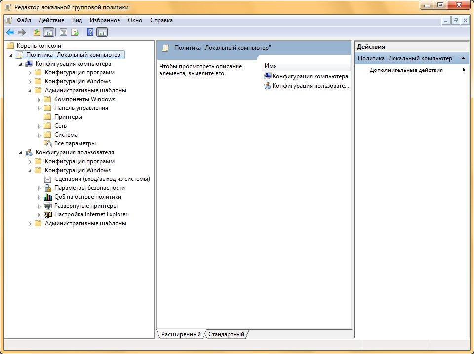Click the Export list toolbar icon
The image size is (474, 354).
75,33
